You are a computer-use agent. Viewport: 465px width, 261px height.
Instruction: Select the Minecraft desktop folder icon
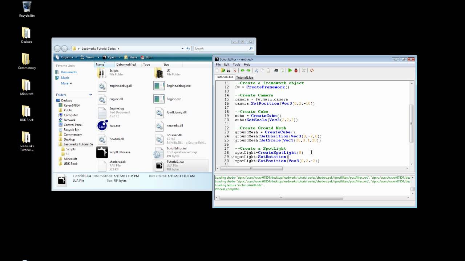click(x=27, y=87)
